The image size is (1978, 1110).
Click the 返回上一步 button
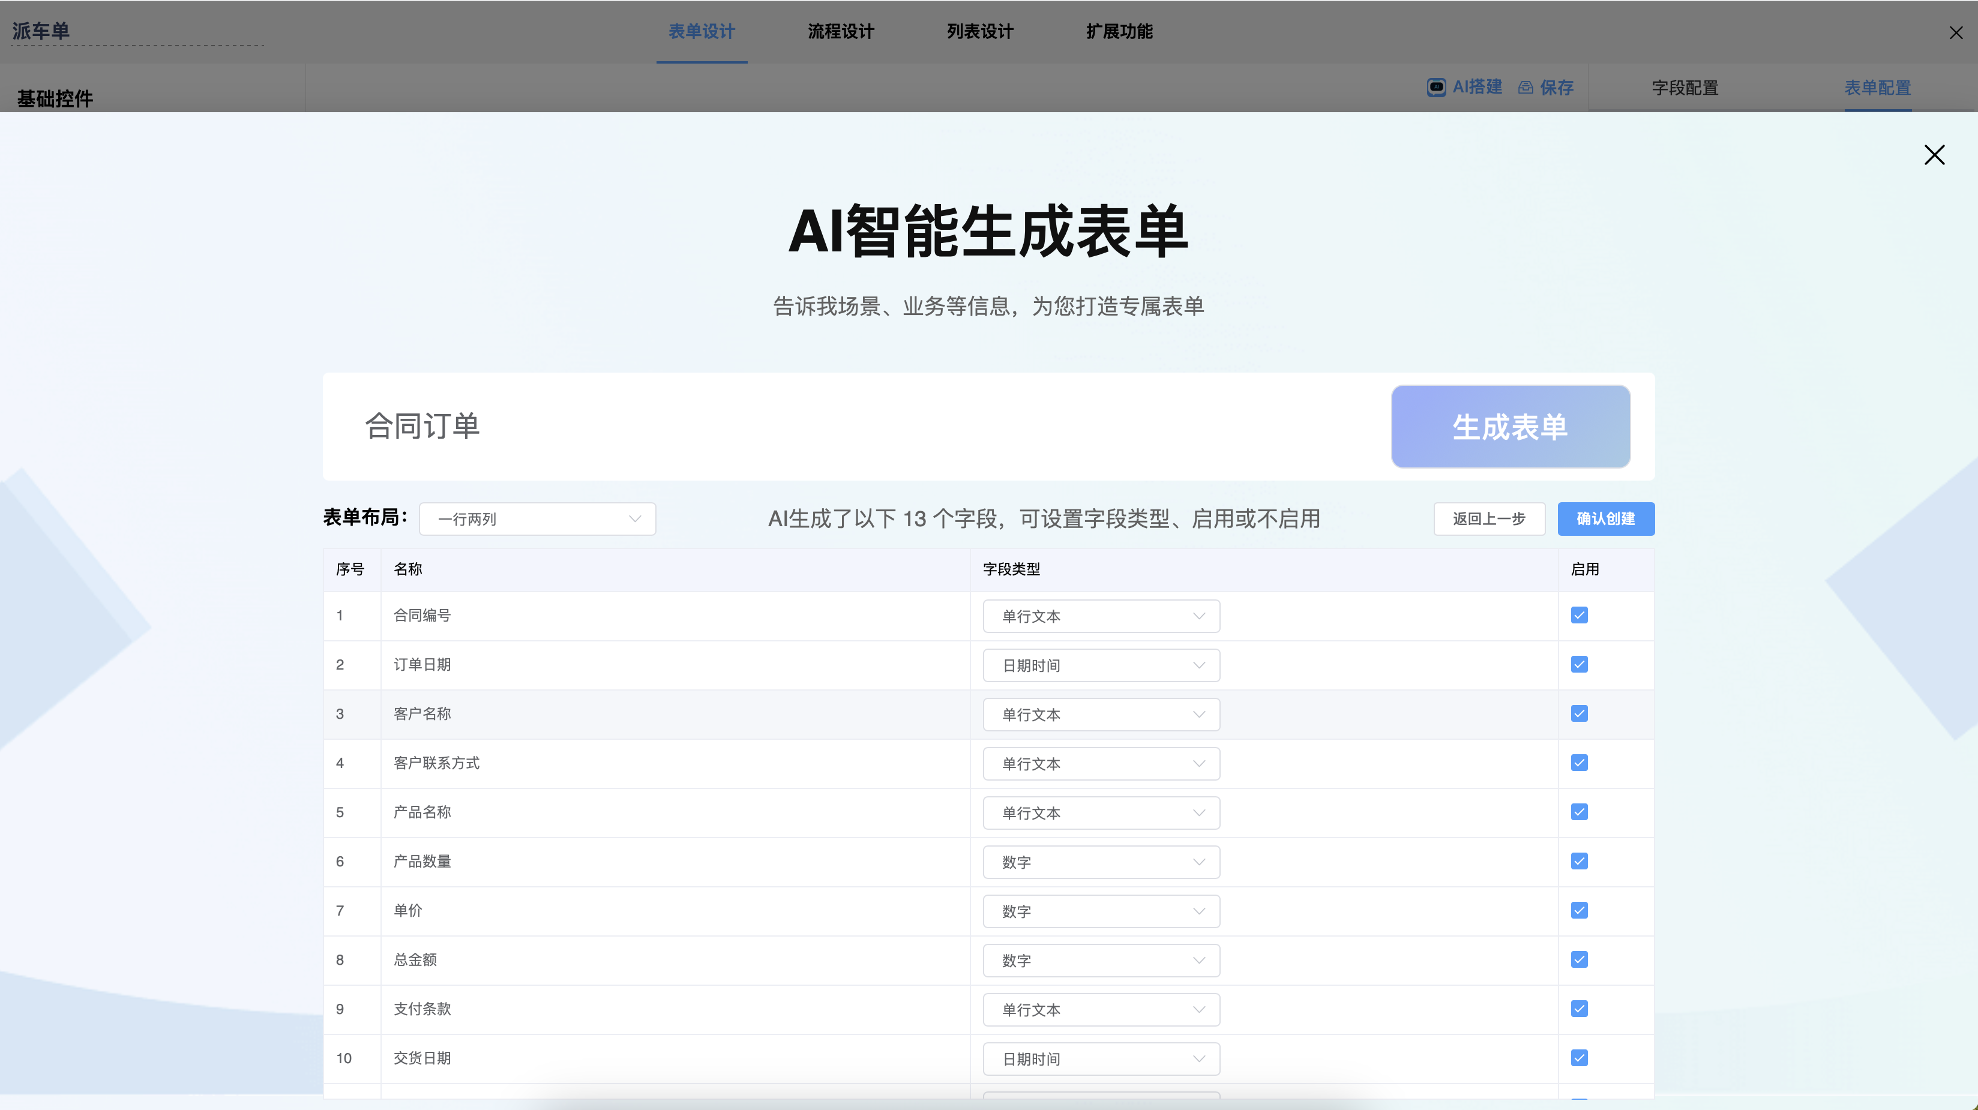tap(1489, 519)
